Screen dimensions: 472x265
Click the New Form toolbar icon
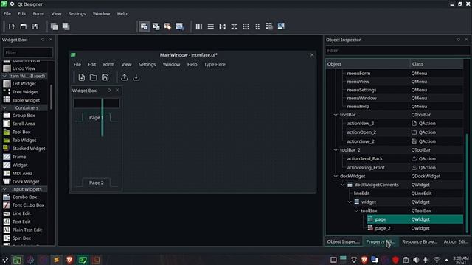(x=12, y=26)
